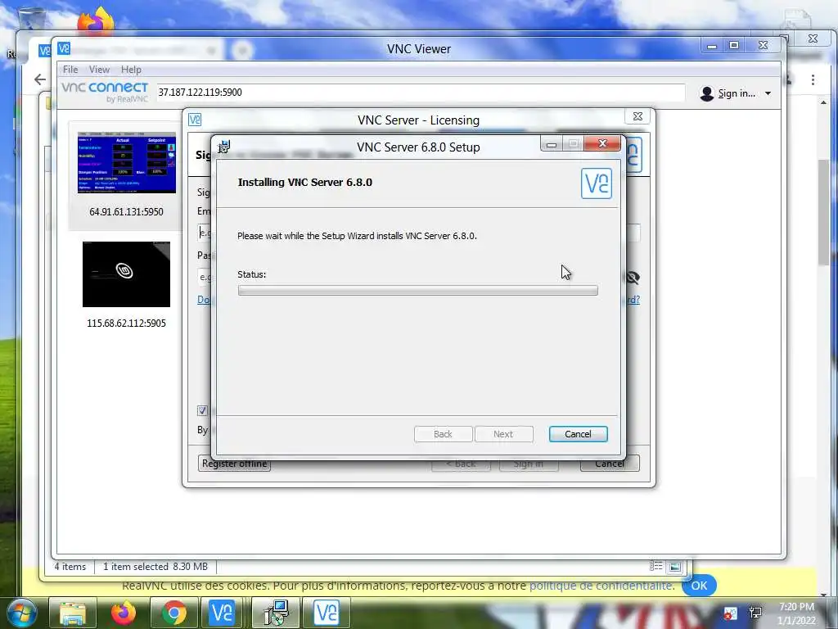This screenshot has width=838, height=629.
Task: Open the 64.91.61.131:5950 connection thumbnail
Action: pos(126,163)
